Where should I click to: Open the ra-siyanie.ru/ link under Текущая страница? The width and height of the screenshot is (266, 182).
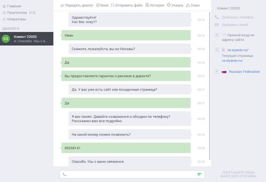[232, 61]
